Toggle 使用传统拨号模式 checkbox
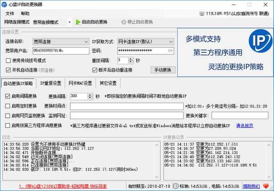This screenshot has width=274, height=191. 8,60
